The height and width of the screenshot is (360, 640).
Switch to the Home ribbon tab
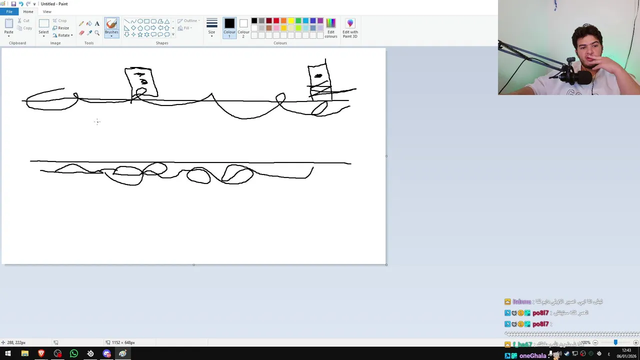[28, 11]
